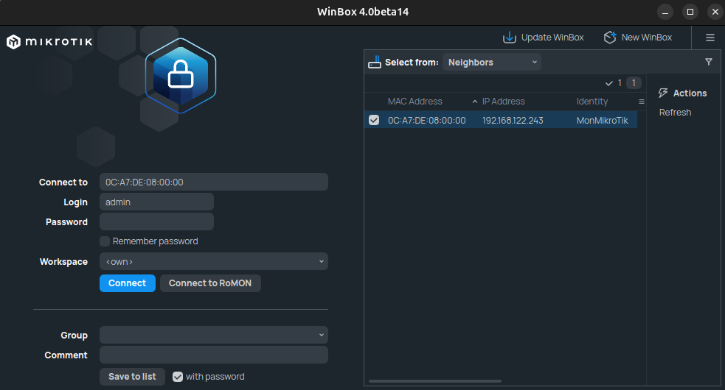
Task: Click Refresh under Actions
Action: pyautogui.click(x=675, y=113)
